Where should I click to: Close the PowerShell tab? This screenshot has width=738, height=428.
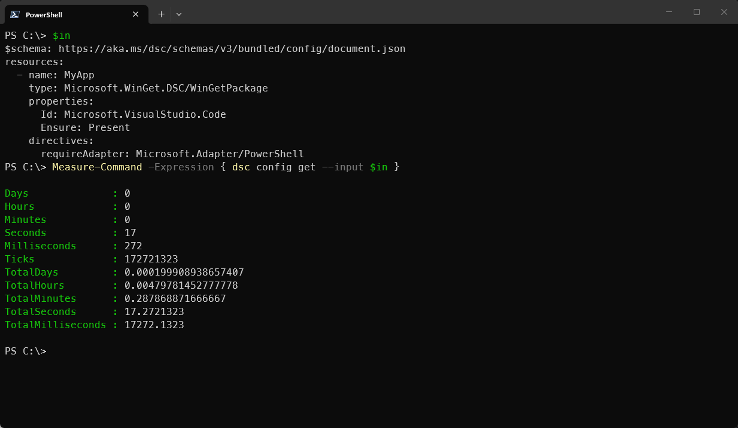[136, 14]
